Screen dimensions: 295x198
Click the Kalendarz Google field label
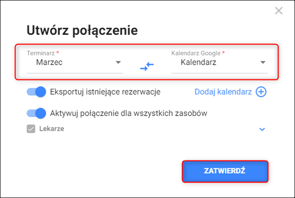pyautogui.click(x=196, y=53)
